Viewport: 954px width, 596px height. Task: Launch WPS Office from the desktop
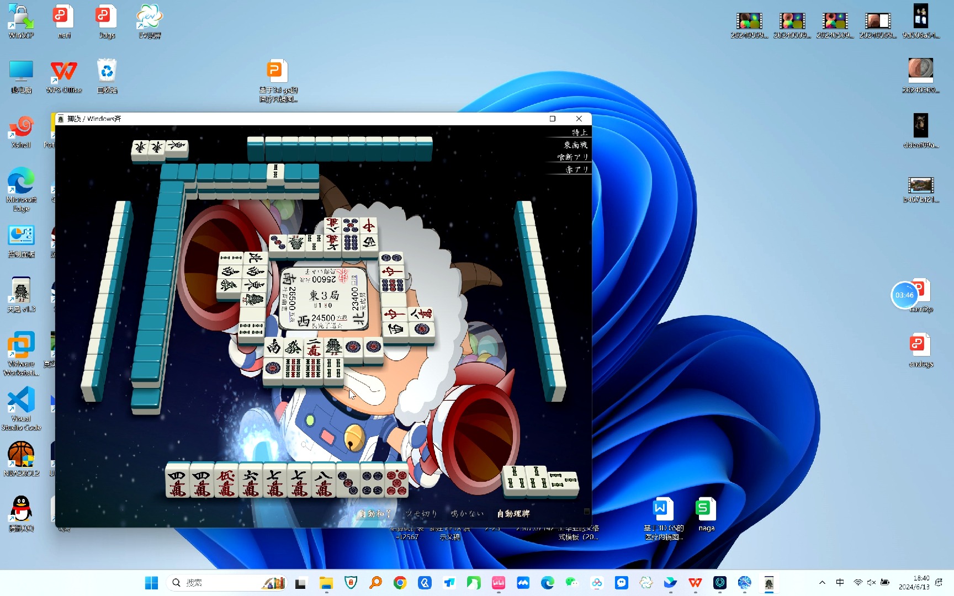[64, 77]
